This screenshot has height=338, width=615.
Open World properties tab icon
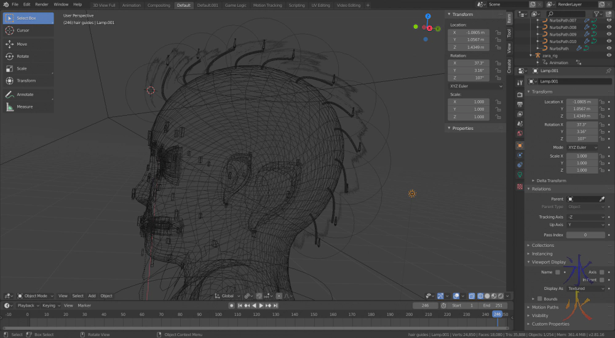(520, 134)
